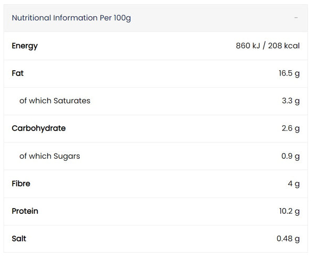Select the of which Sugars label
The image size is (315, 262).
pyautogui.click(x=50, y=156)
